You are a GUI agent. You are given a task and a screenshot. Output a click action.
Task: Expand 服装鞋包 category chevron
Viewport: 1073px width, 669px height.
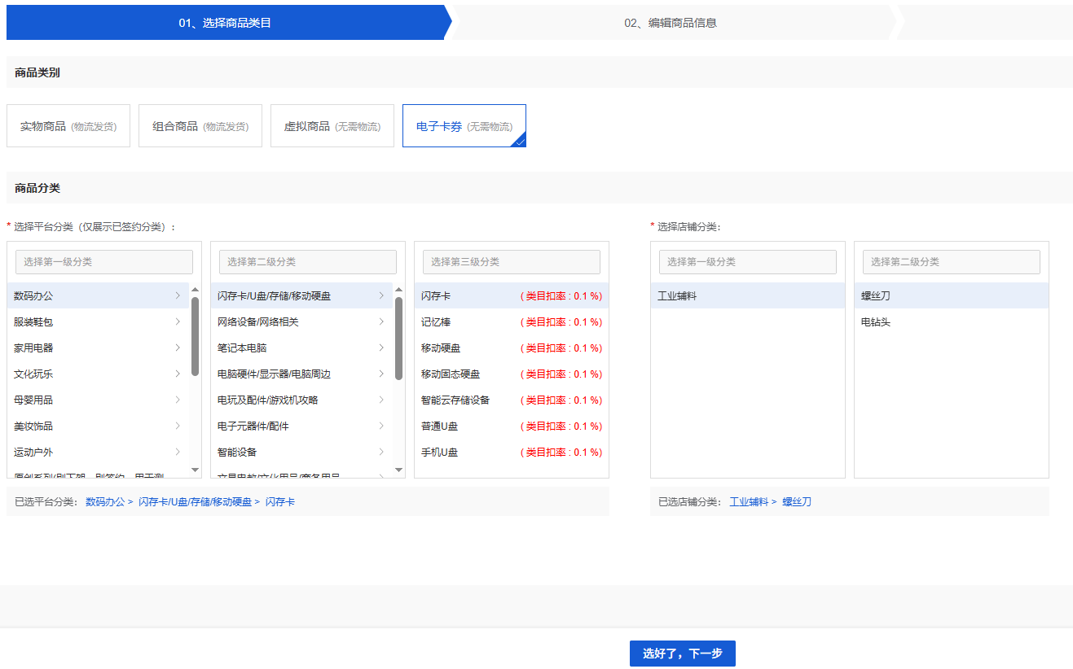point(178,321)
